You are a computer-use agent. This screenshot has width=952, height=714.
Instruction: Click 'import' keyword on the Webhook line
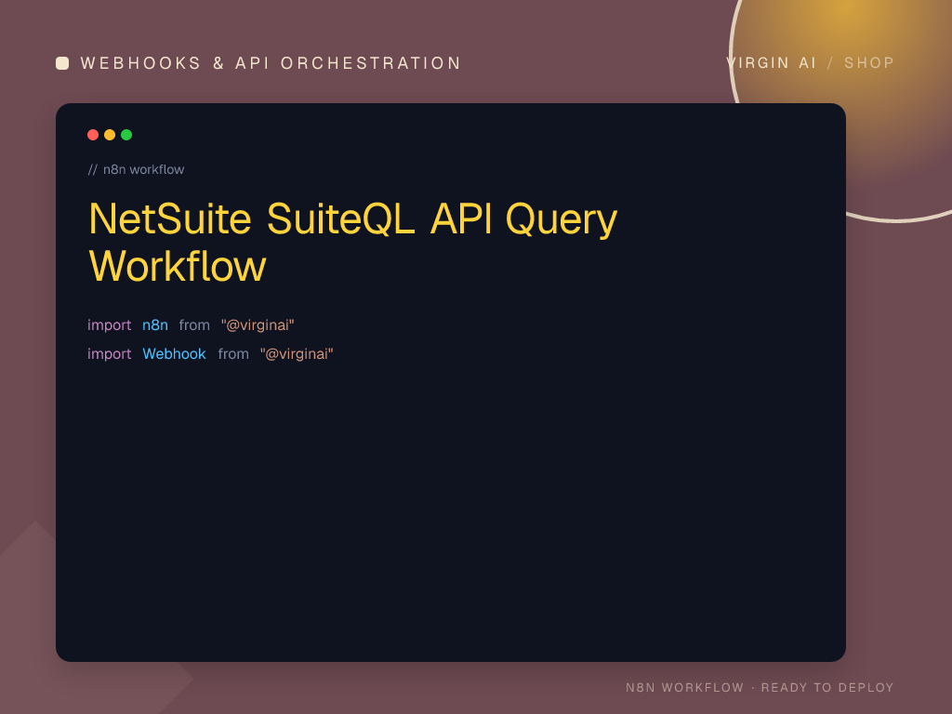[x=110, y=354]
